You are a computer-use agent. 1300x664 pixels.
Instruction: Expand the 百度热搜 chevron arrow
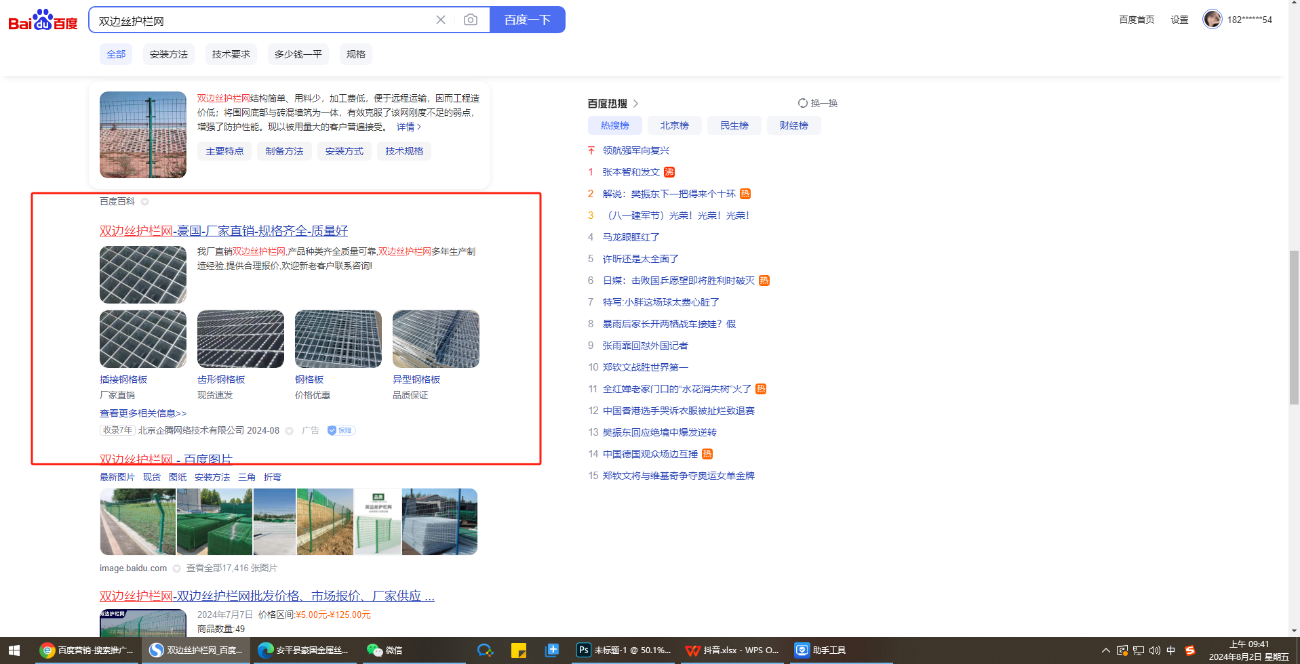[635, 104]
